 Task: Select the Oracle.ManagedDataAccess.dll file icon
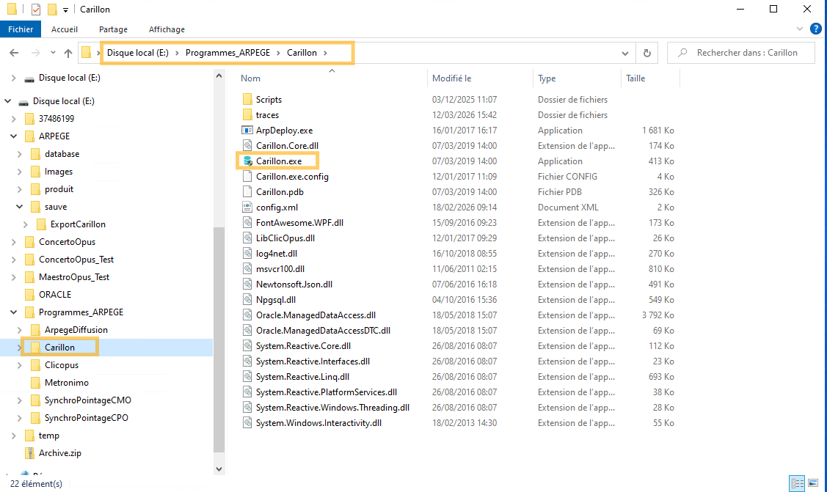[247, 315]
